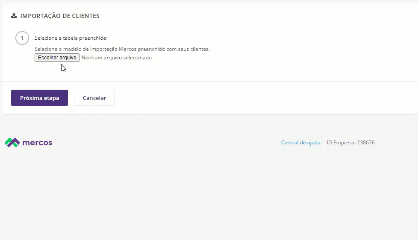Click the "Nenhum arquivo selecionado" label
Screen dimensions: 418x240
pyautogui.click(x=116, y=58)
